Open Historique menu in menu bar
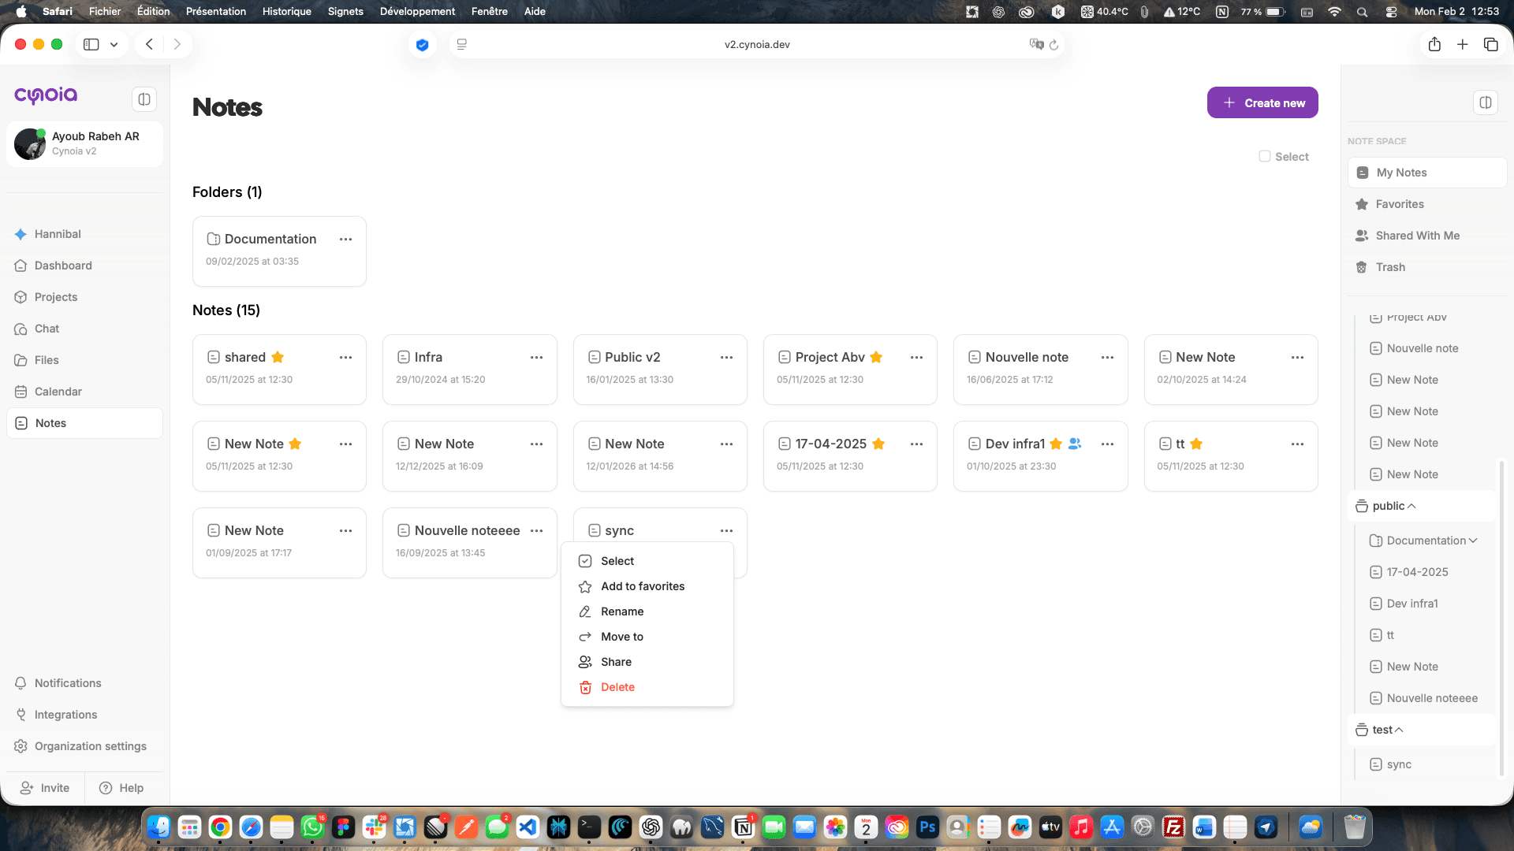 pos(286,11)
